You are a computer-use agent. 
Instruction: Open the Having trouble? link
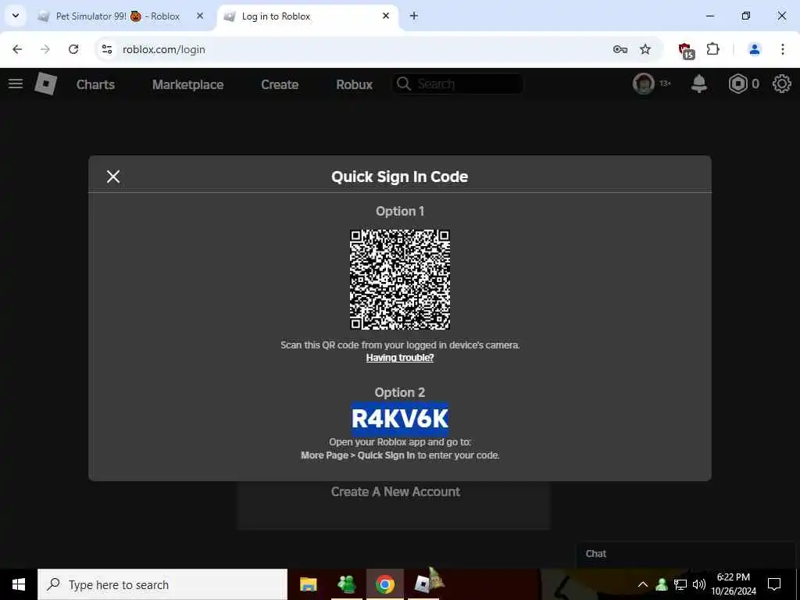click(400, 358)
